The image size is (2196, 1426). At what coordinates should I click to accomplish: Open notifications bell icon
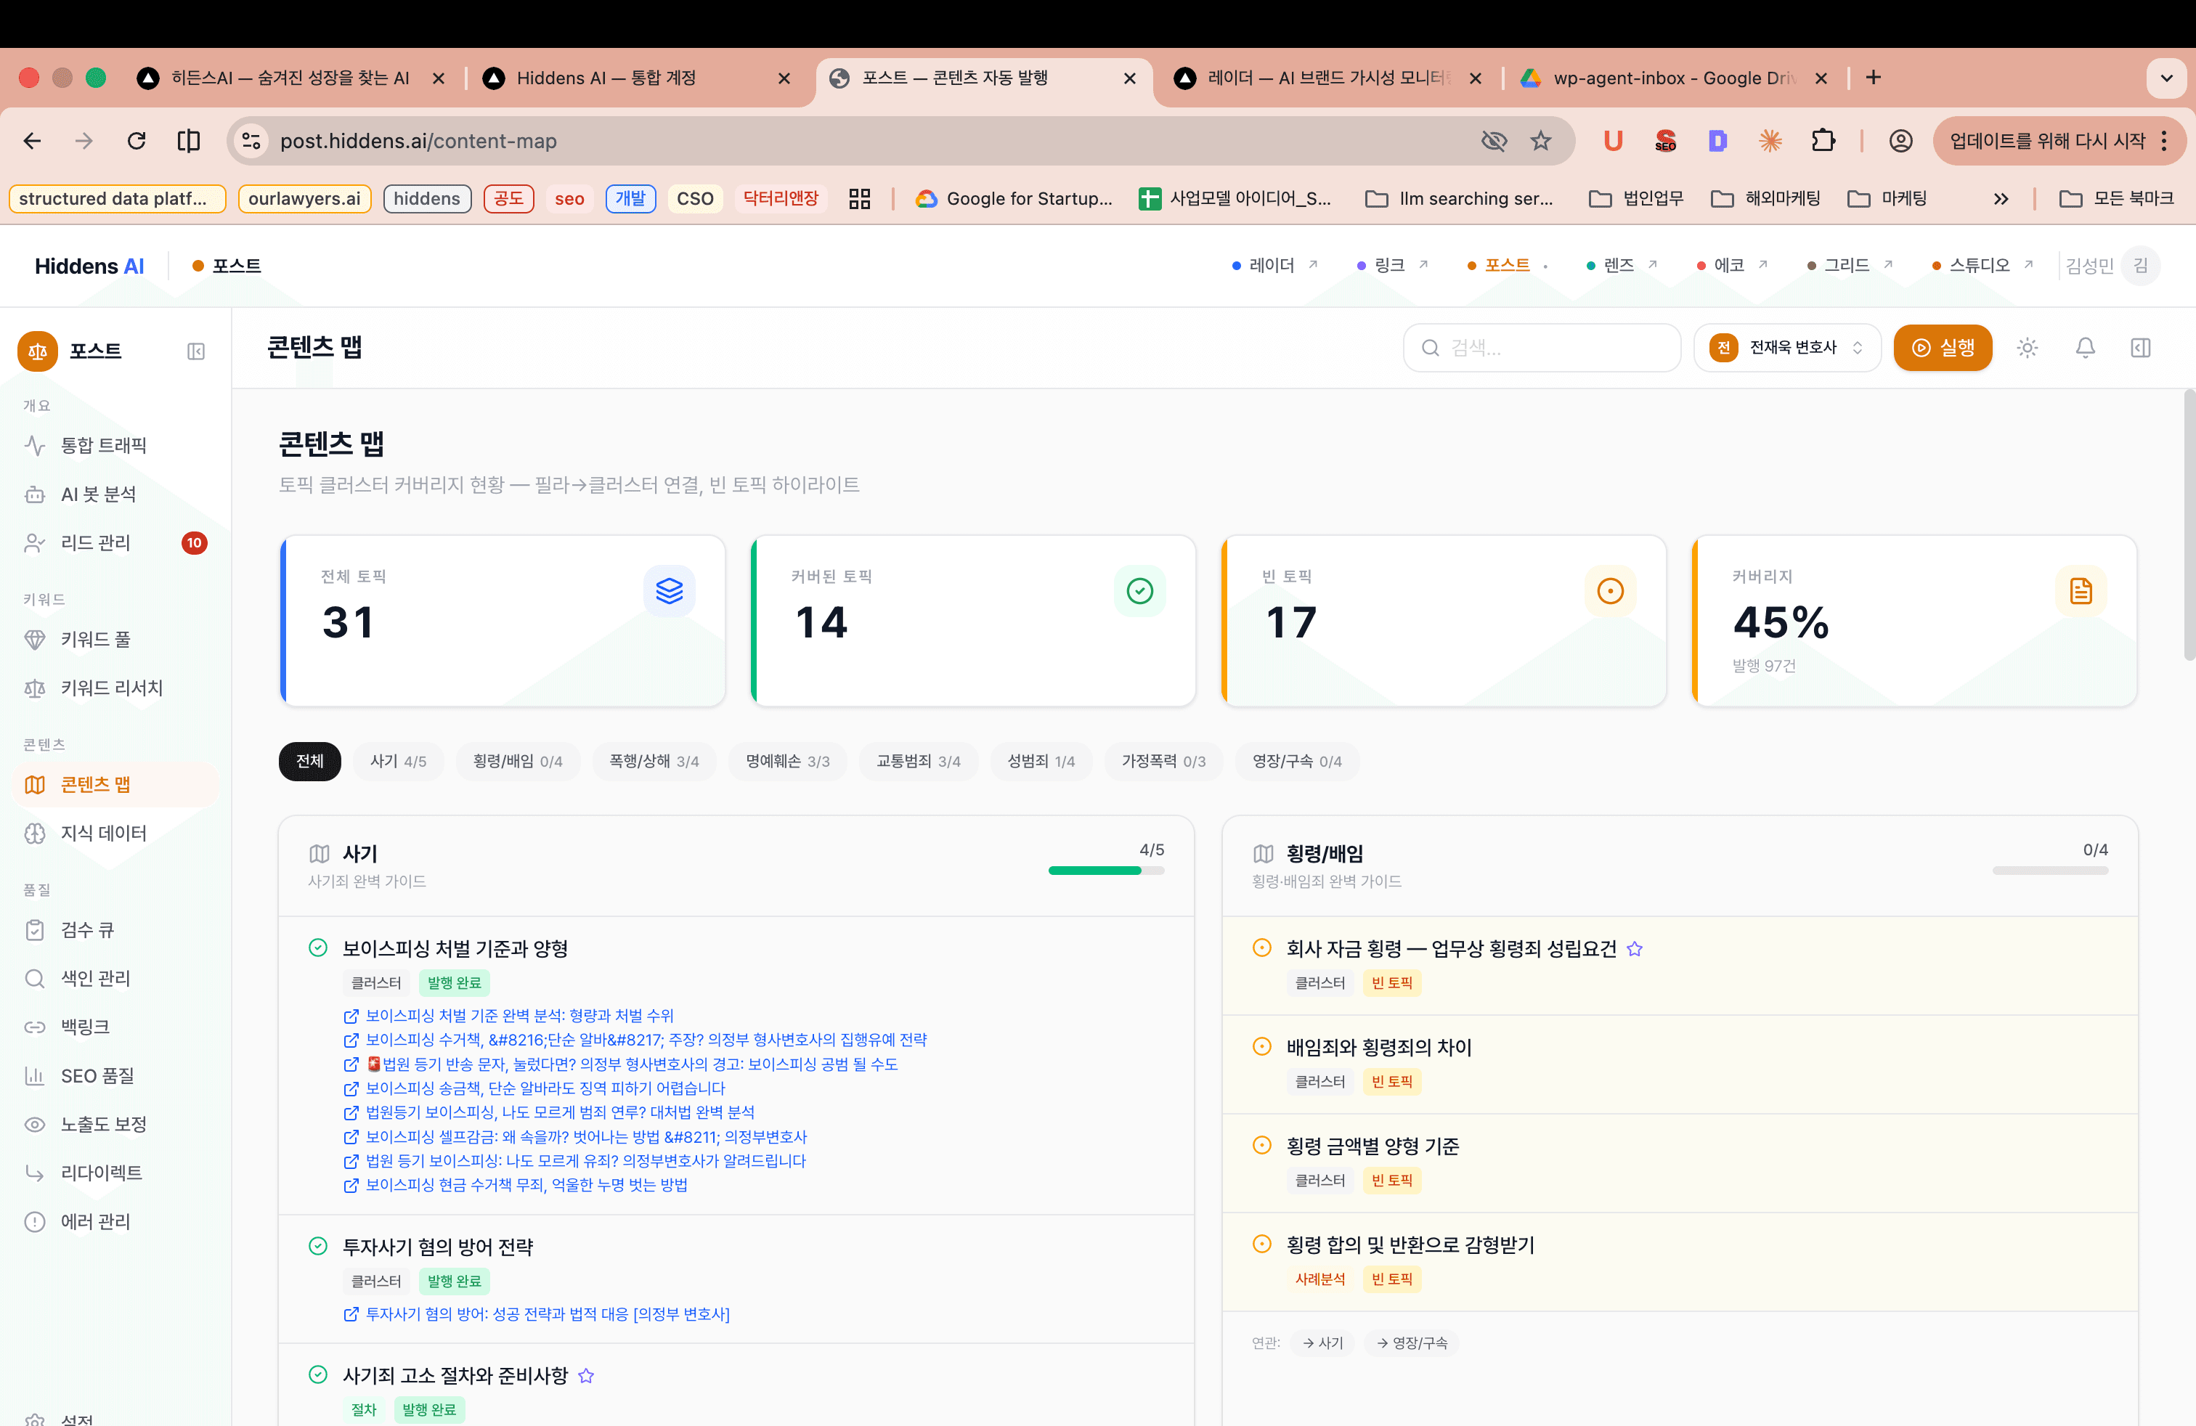[x=2084, y=348]
